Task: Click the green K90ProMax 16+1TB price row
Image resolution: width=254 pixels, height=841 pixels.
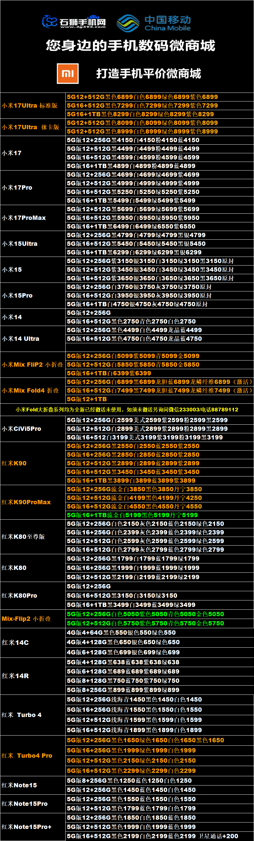Action: pyautogui.click(x=132, y=515)
